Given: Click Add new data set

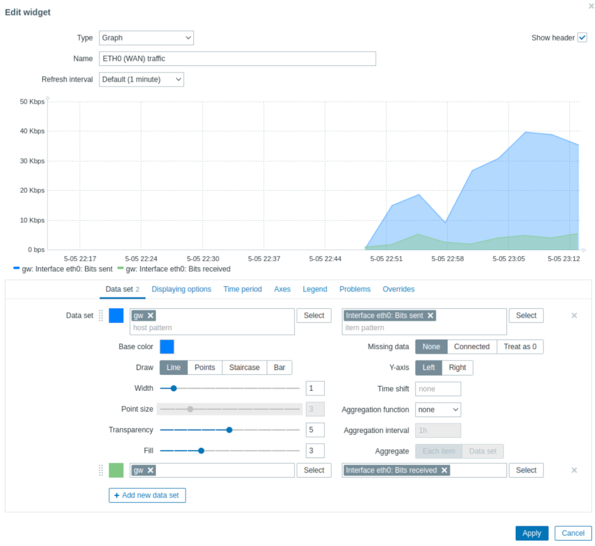Looking at the screenshot, I should 147,495.
